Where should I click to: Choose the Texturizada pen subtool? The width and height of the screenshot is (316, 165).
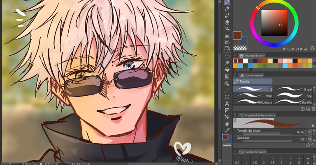coord(253,102)
